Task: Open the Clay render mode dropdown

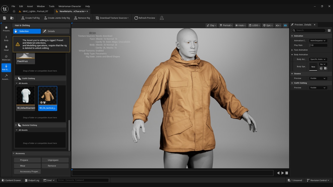Action: point(211,25)
